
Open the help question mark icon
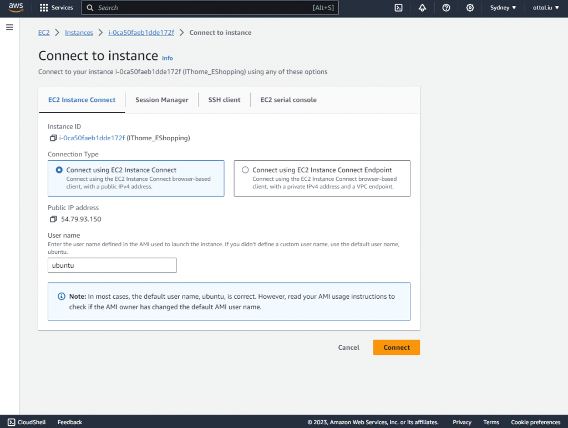[x=447, y=8]
